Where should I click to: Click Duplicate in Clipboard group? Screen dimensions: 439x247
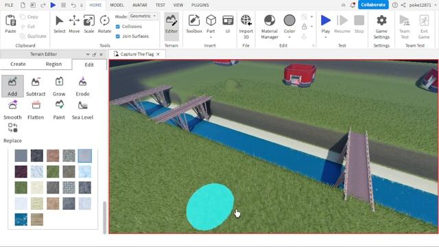click(x=34, y=36)
